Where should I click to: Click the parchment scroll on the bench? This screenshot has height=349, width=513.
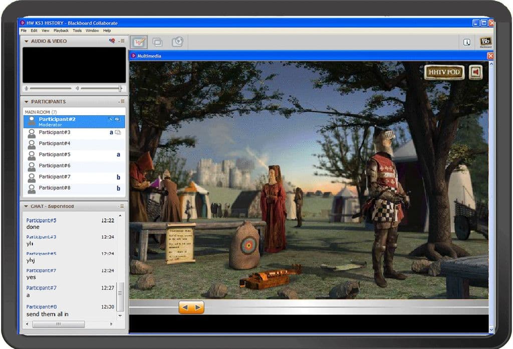pyautogui.click(x=180, y=243)
